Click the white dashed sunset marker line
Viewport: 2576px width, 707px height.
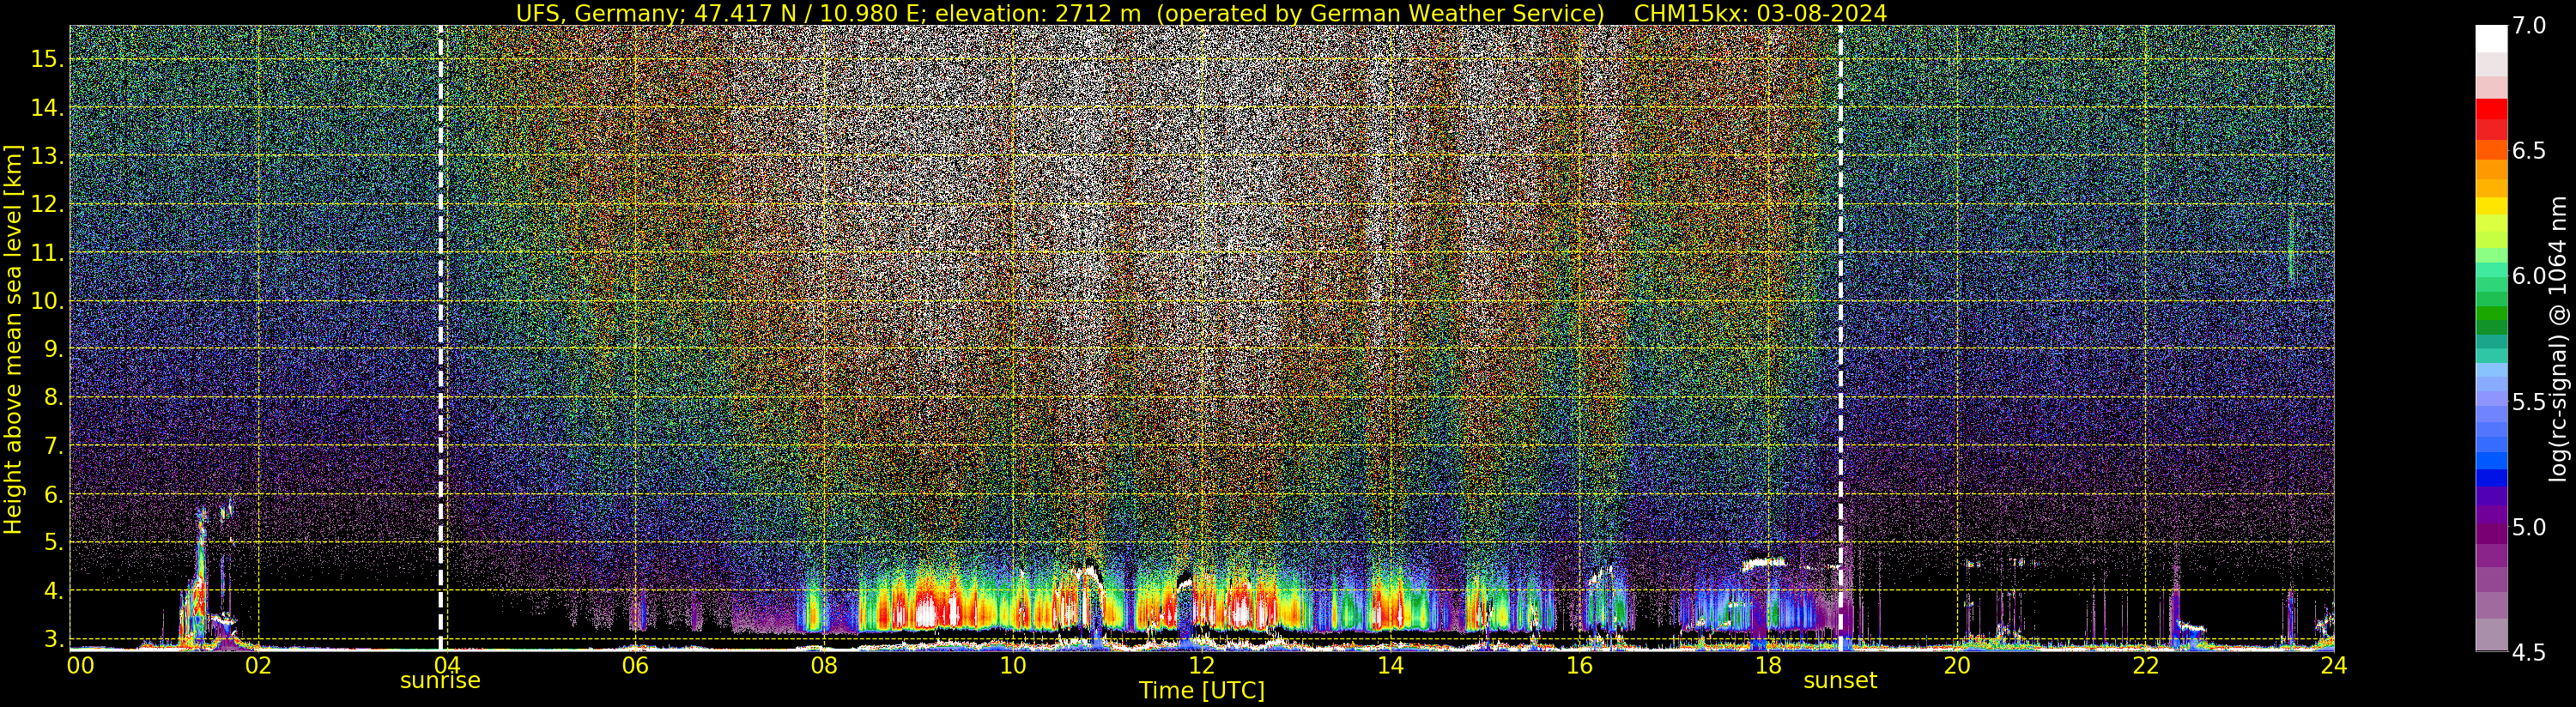click(1840, 338)
